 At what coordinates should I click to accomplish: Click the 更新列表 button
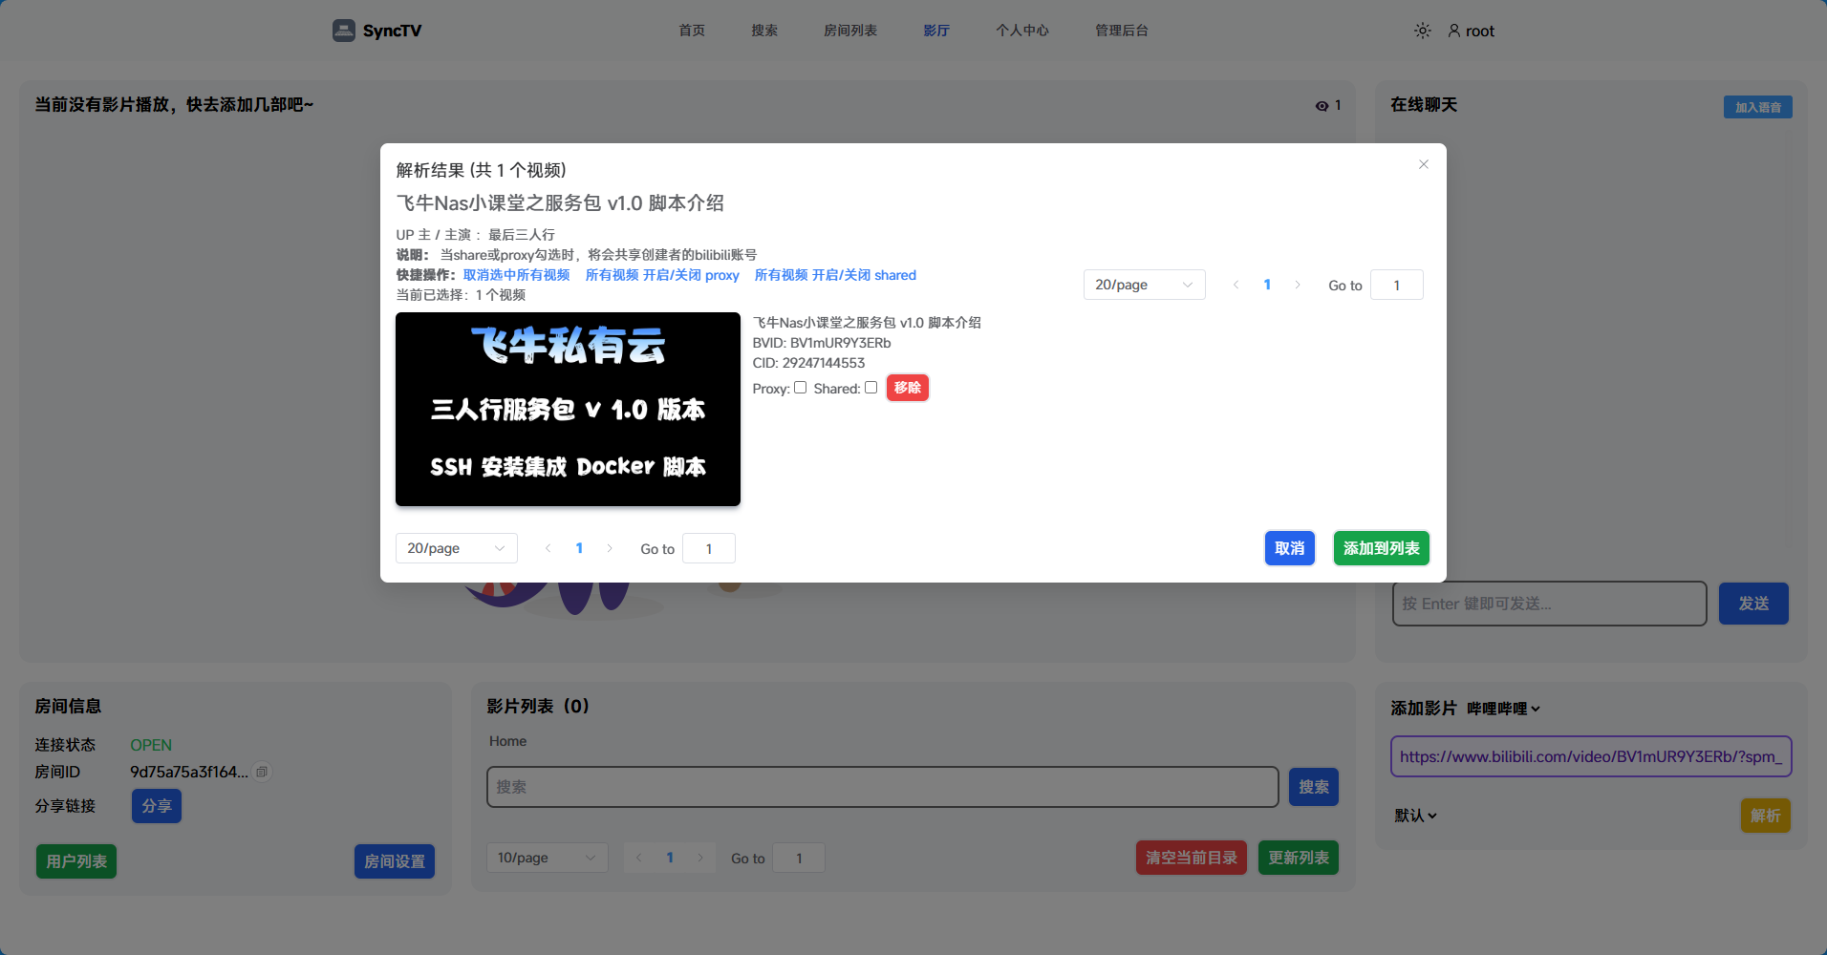(1299, 858)
